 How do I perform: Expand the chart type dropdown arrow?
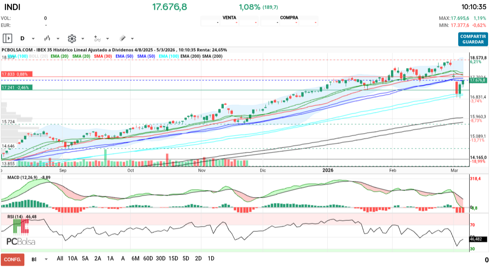pyautogui.click(x=58, y=38)
